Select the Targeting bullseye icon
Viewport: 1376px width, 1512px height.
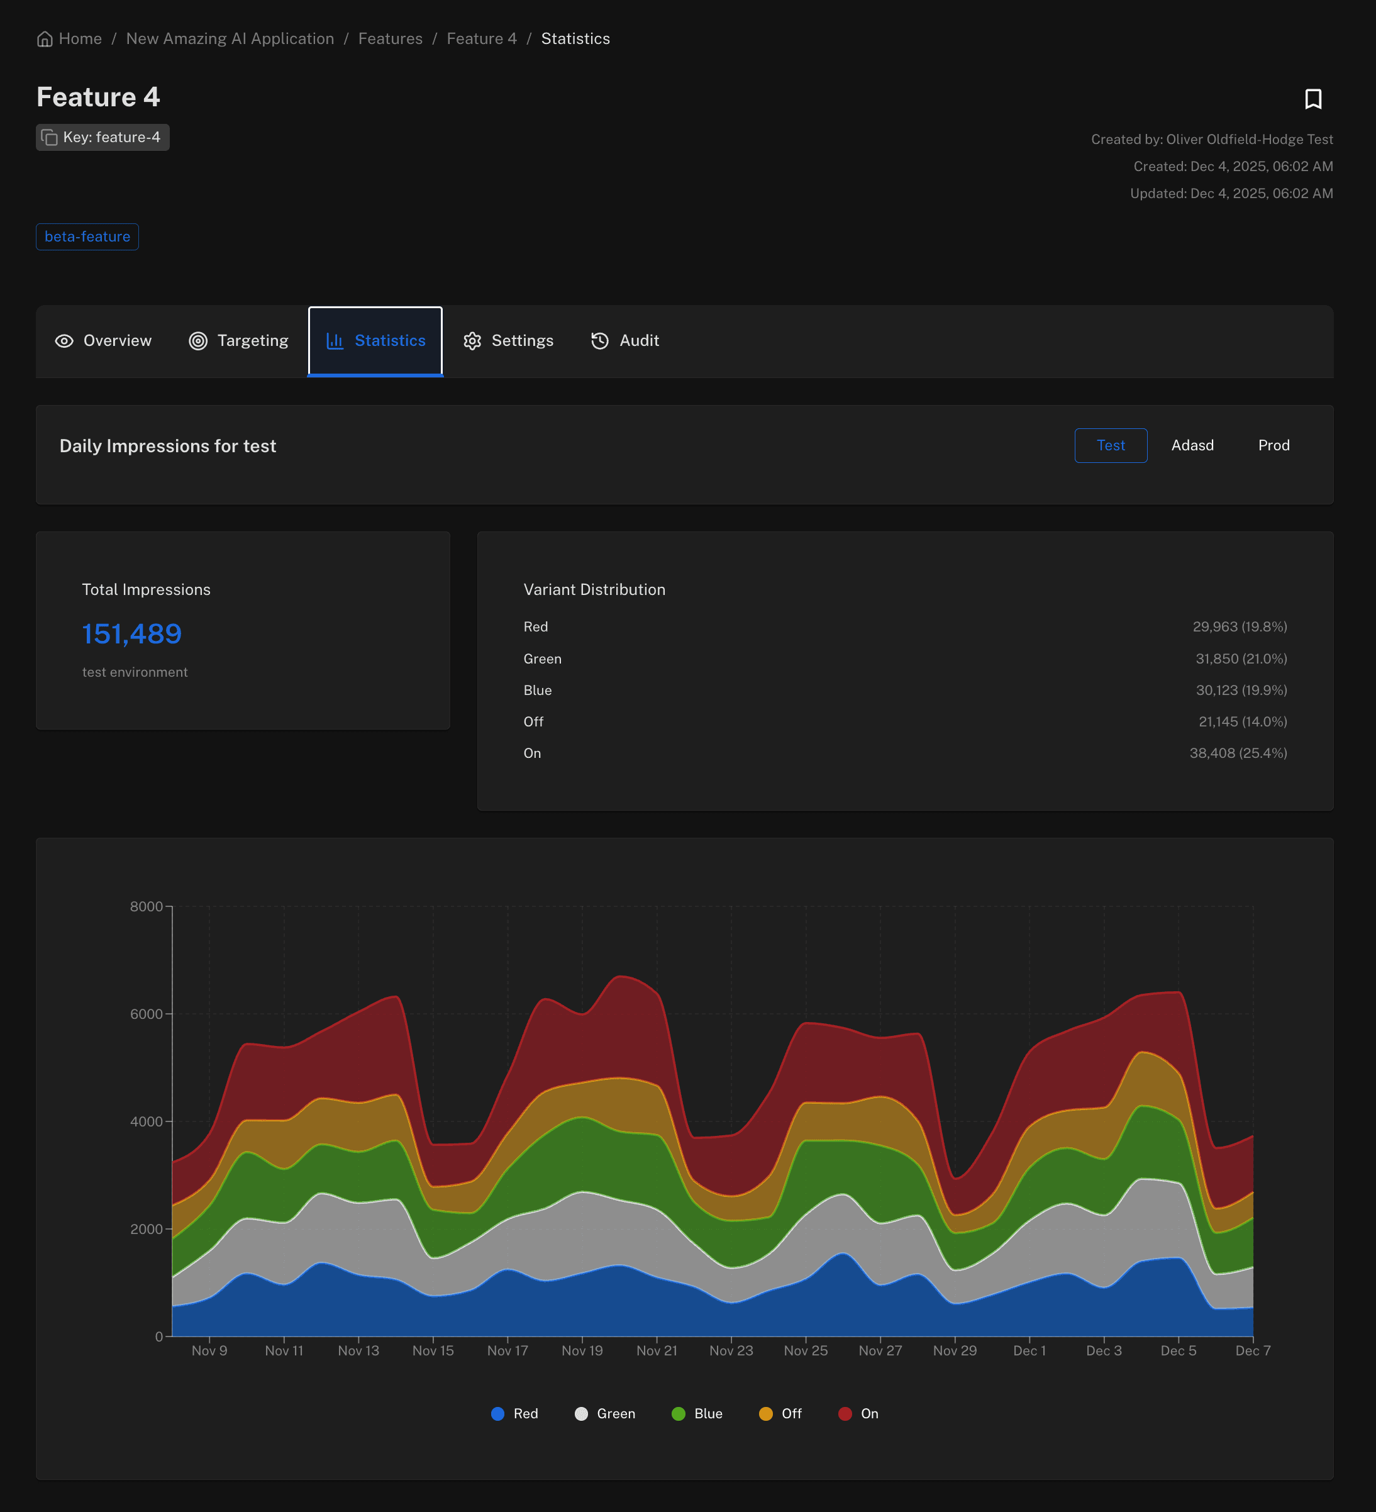coord(197,340)
